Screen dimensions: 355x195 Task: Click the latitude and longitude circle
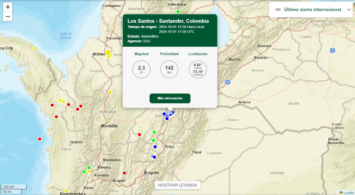coord(198,69)
